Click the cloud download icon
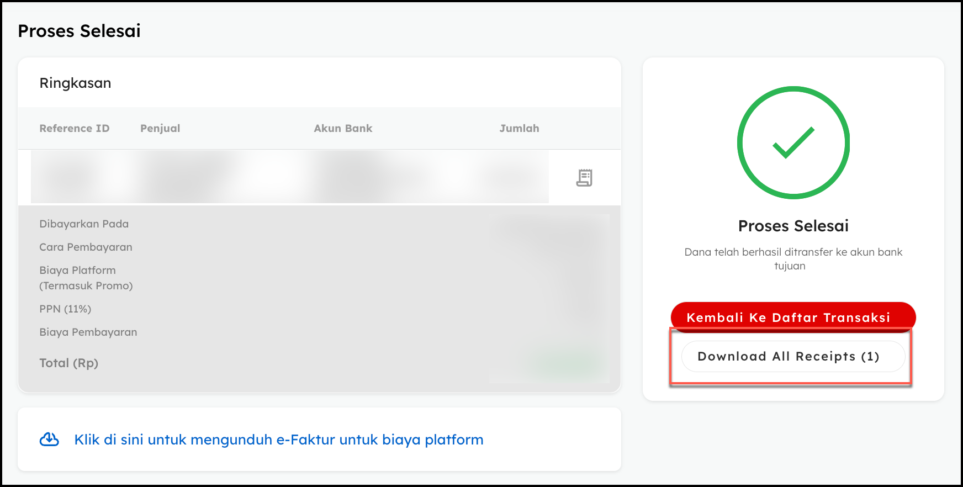 [49, 440]
